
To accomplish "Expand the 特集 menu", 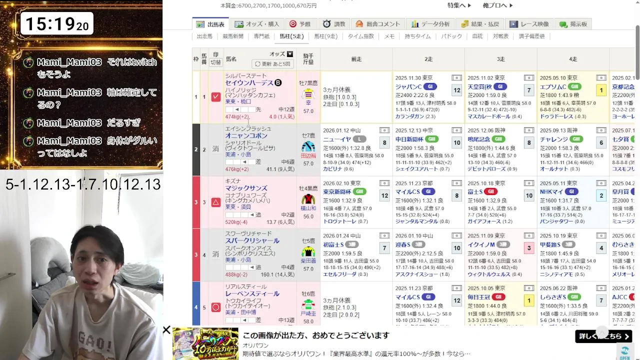I will (x=459, y=5).
